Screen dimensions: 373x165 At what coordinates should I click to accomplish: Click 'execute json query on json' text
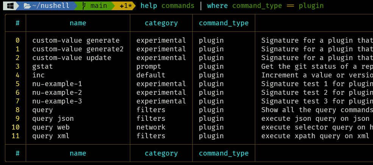[314, 119]
